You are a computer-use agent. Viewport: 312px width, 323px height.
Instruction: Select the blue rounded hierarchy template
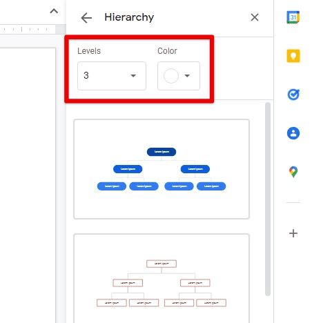tap(162, 169)
